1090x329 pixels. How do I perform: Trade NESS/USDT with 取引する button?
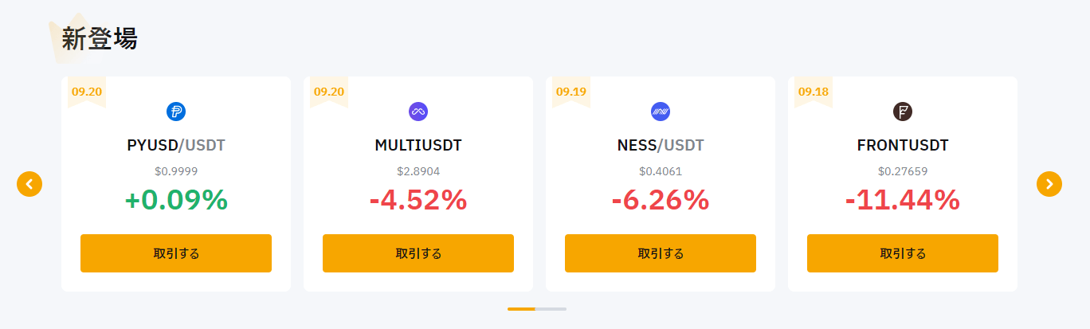661,253
